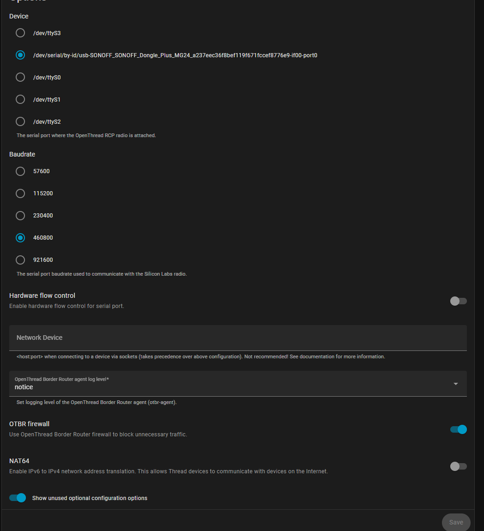Turn on NAT64 toggle
The image size is (484, 531).
[x=458, y=466]
